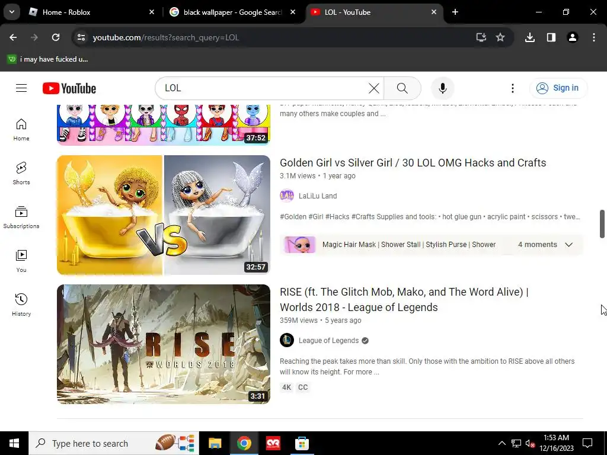
Task: Go to the YouTube logo homepage
Action: (69, 88)
